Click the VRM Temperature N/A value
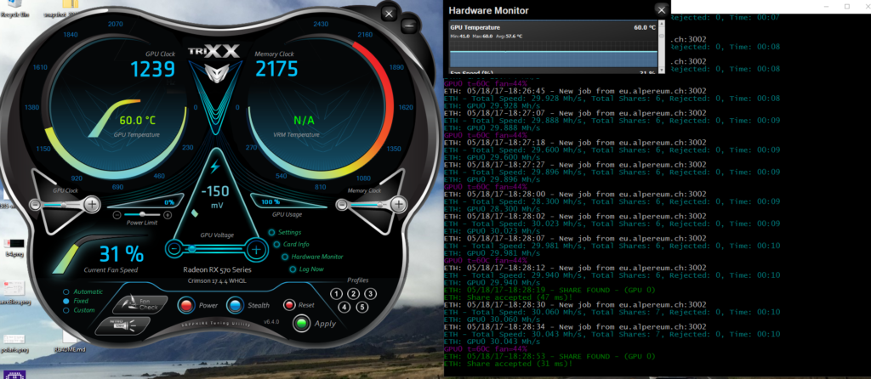 tap(304, 121)
